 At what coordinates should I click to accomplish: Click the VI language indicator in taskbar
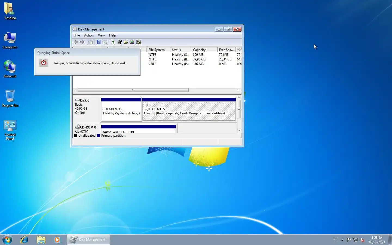(x=335, y=239)
